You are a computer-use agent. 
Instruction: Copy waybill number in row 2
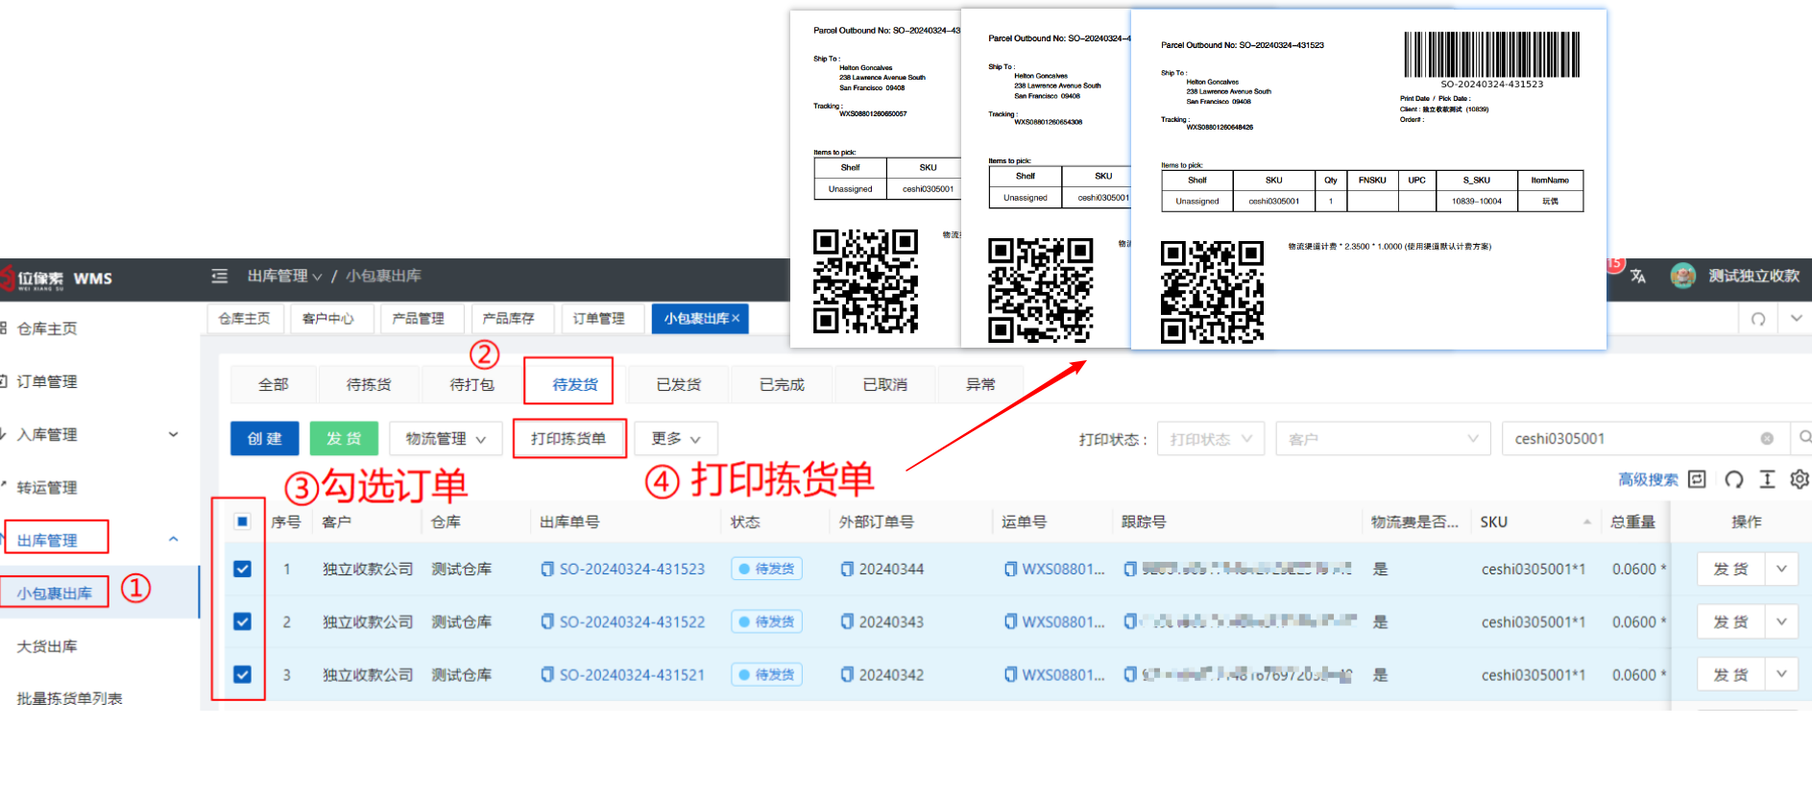pos(1010,622)
